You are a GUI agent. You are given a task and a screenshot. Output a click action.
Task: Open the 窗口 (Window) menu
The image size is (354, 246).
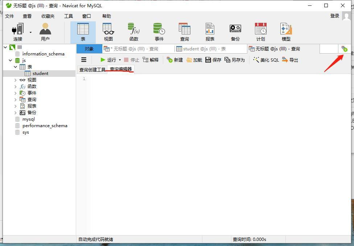click(x=86, y=16)
